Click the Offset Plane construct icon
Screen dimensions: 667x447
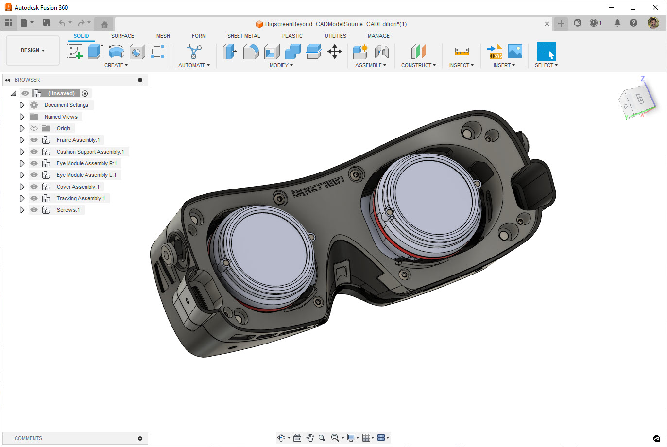[418, 52]
